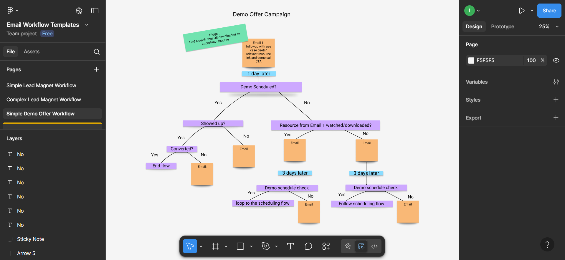Switch to the File tab
The width and height of the screenshot is (565, 260).
click(11, 52)
